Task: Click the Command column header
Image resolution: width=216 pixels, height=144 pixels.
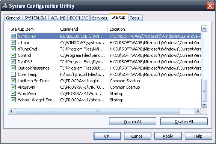Action: coord(83,29)
